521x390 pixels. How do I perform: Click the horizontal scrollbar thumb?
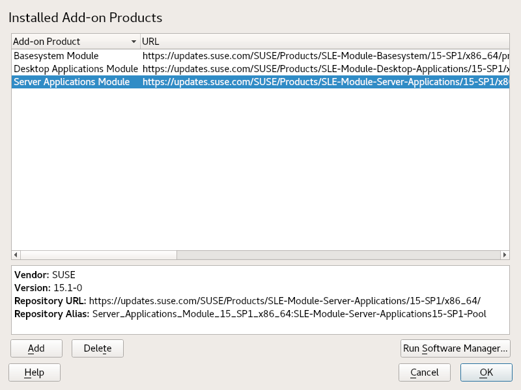point(99,255)
